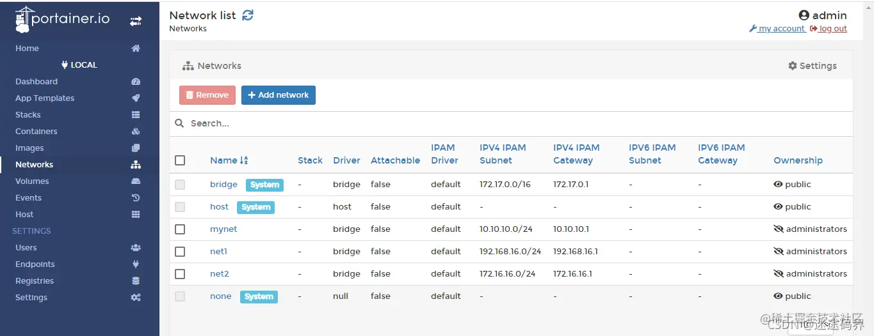This screenshot has height=336, width=874.
Task: Click the Images clone icon
Action: [x=136, y=148]
